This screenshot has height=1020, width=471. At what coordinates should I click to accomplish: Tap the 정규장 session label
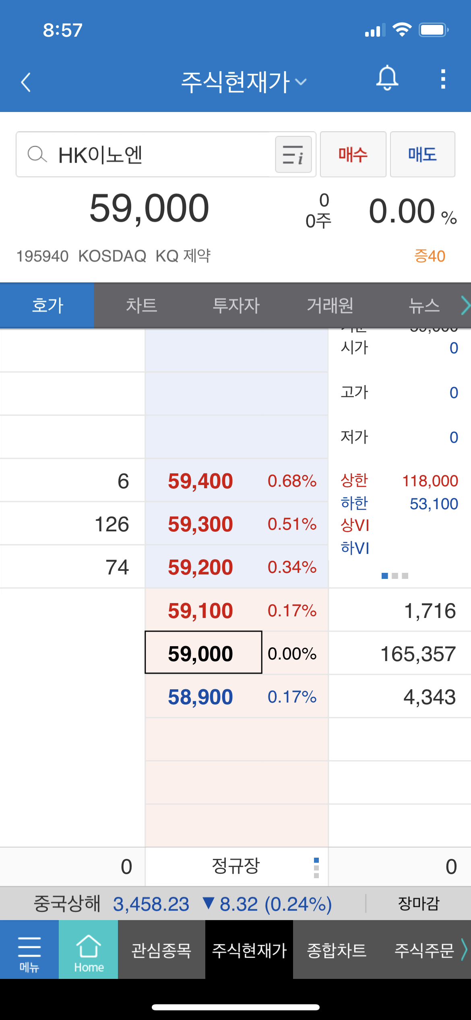tap(236, 866)
